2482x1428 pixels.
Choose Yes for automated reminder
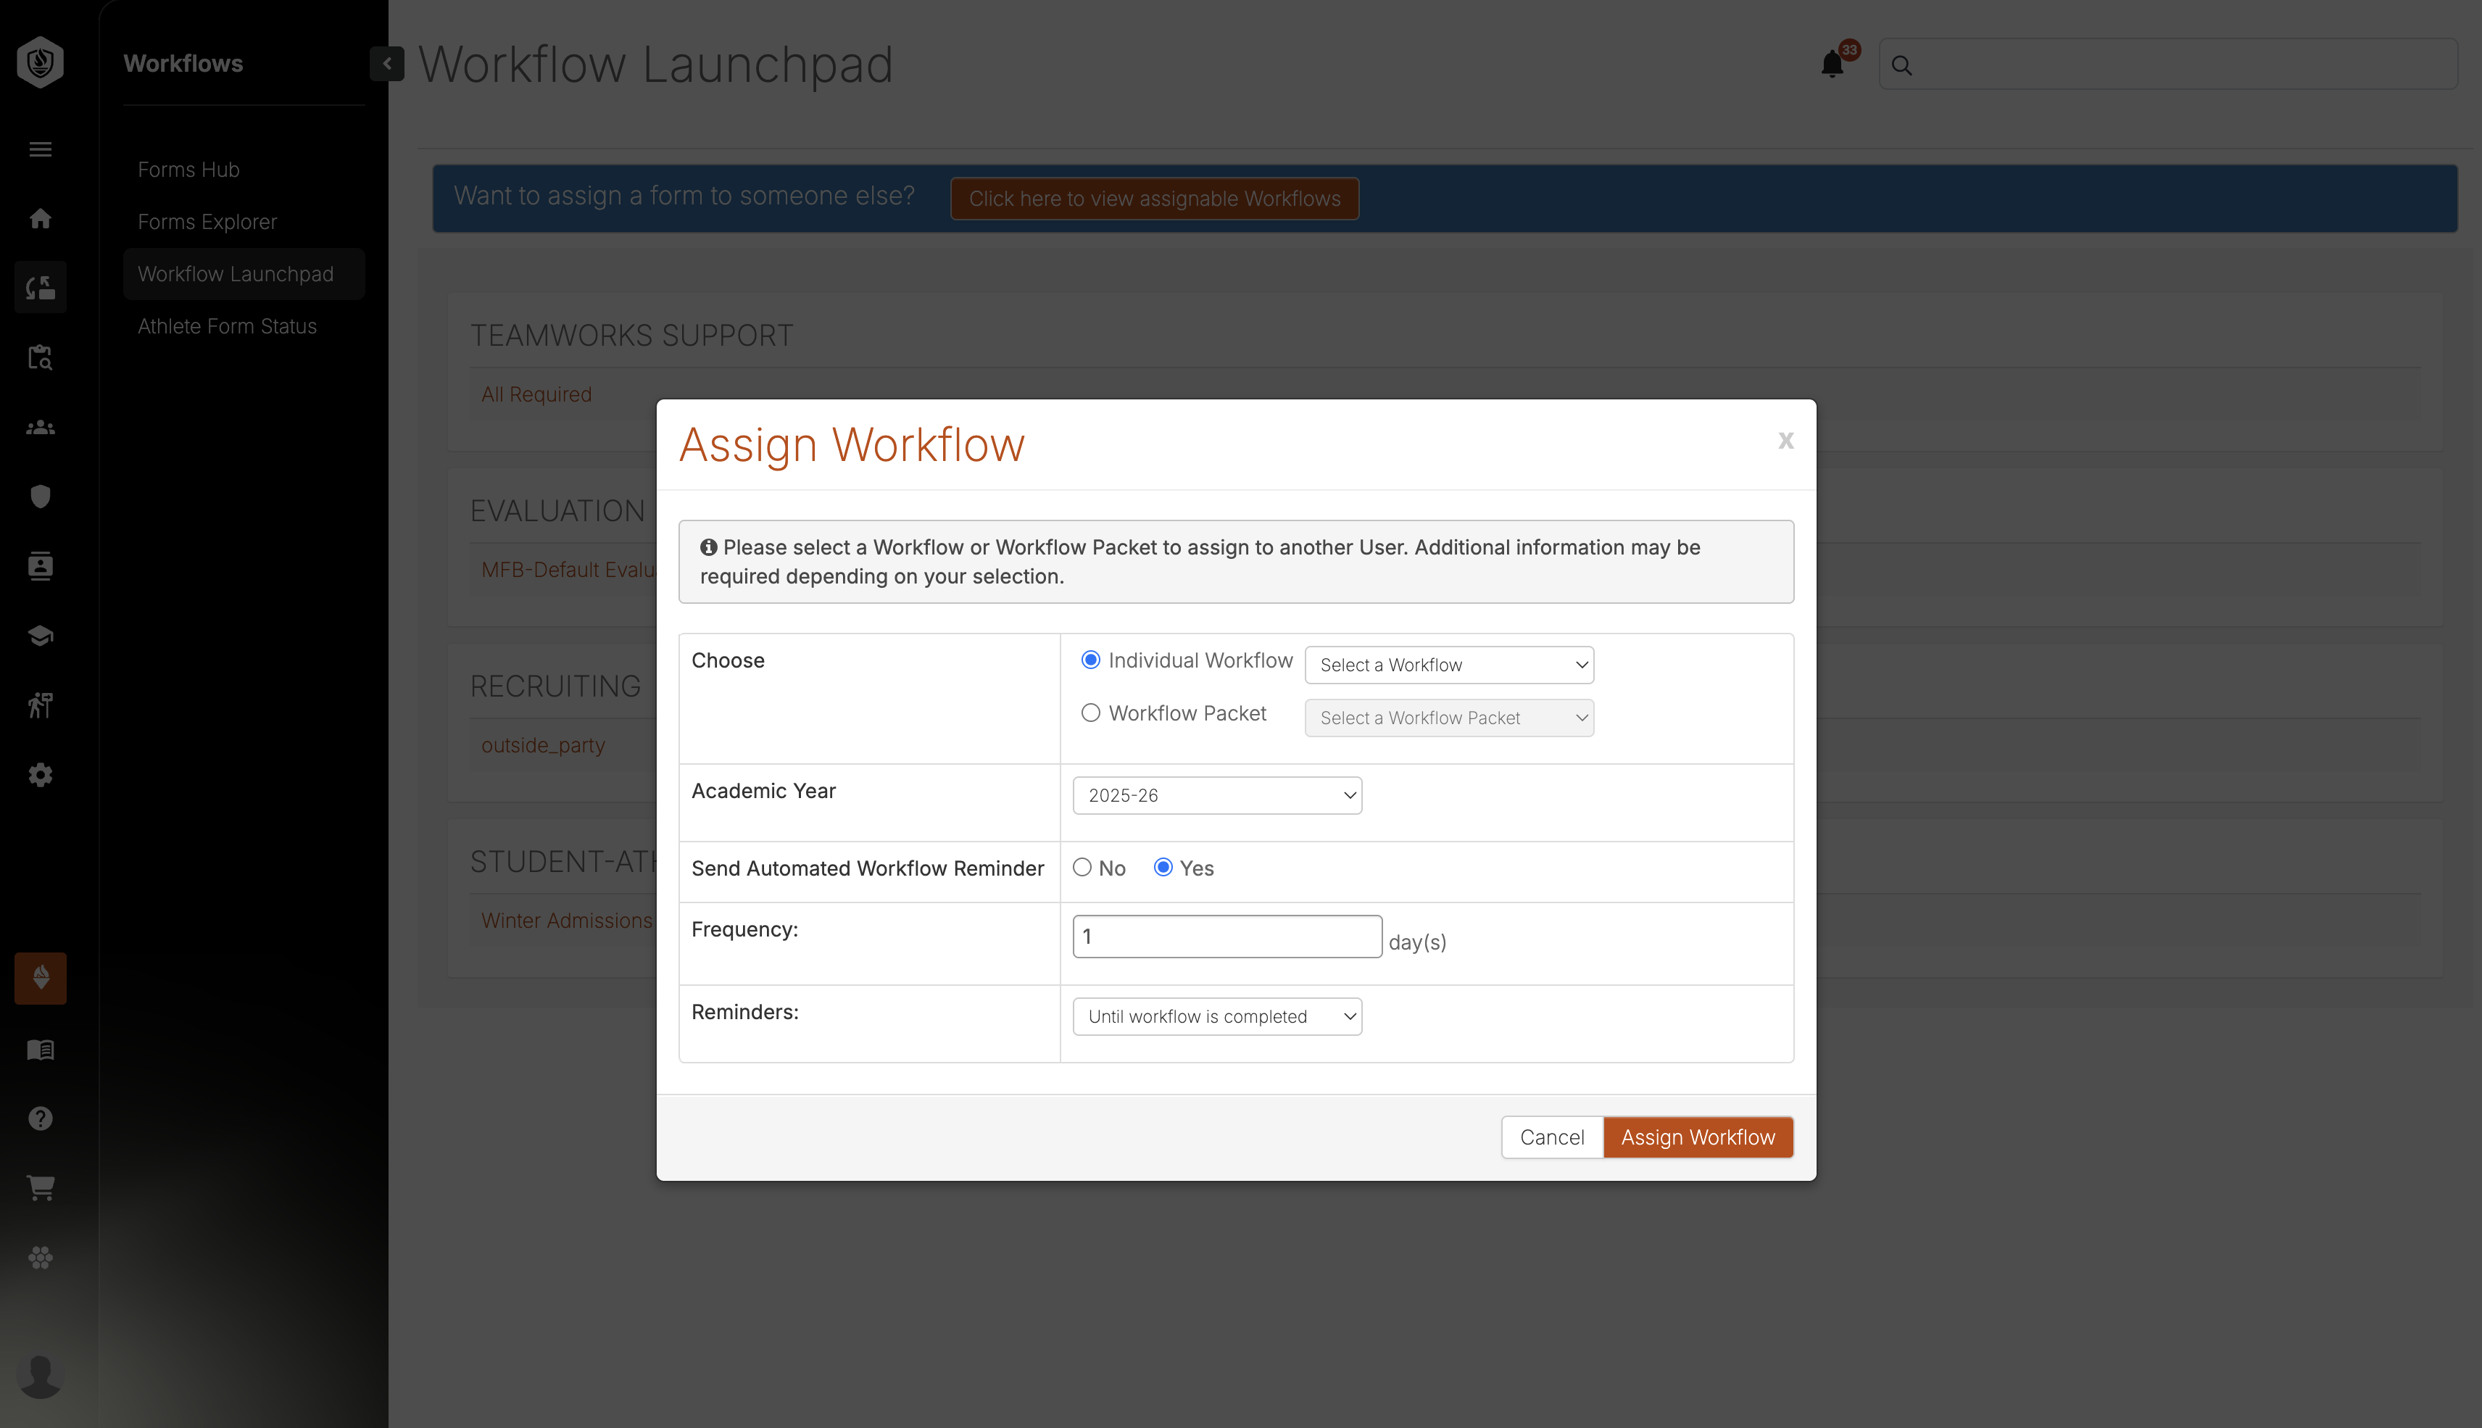coord(1163,867)
